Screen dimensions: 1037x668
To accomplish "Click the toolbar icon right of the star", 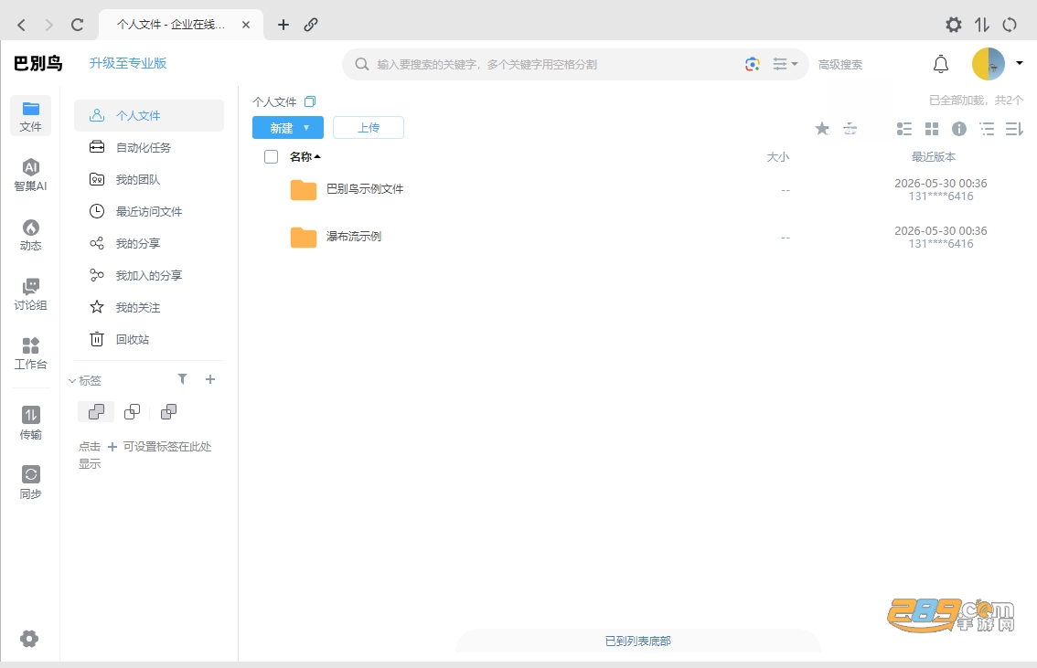I will 850,128.
